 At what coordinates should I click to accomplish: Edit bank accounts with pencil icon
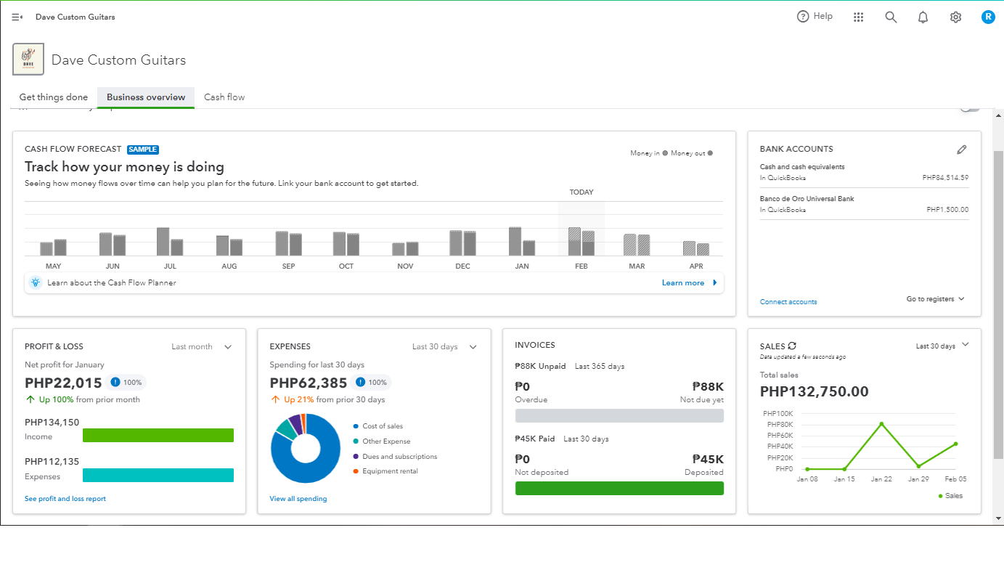coord(962,150)
